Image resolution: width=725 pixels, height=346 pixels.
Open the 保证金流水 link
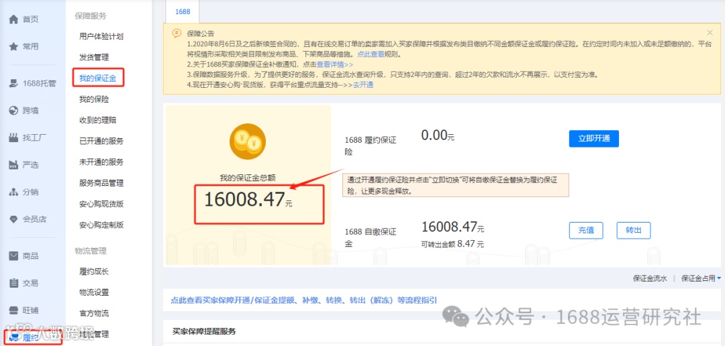(x=650, y=278)
